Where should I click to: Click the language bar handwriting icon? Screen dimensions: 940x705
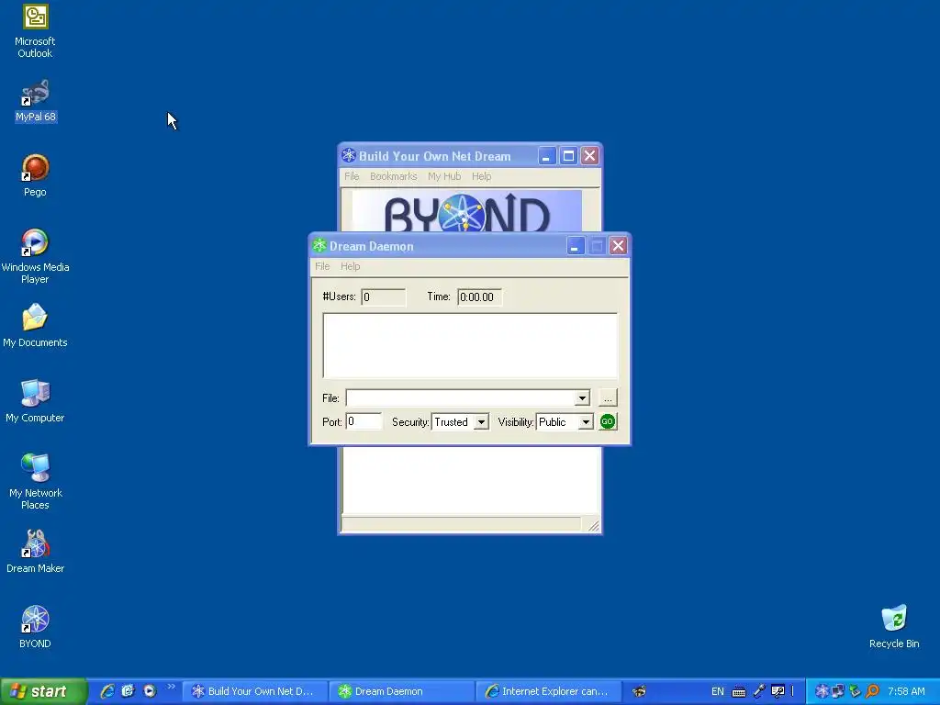pos(778,691)
